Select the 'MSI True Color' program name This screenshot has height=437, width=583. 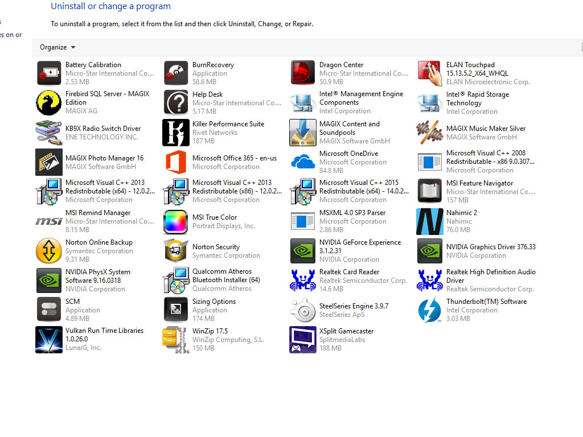215,217
